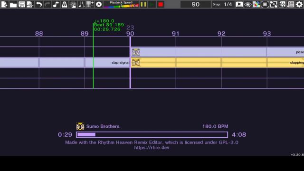Click the 00:29.726 timestamp
Viewport: 304px width, 171px height.
[x=107, y=29]
